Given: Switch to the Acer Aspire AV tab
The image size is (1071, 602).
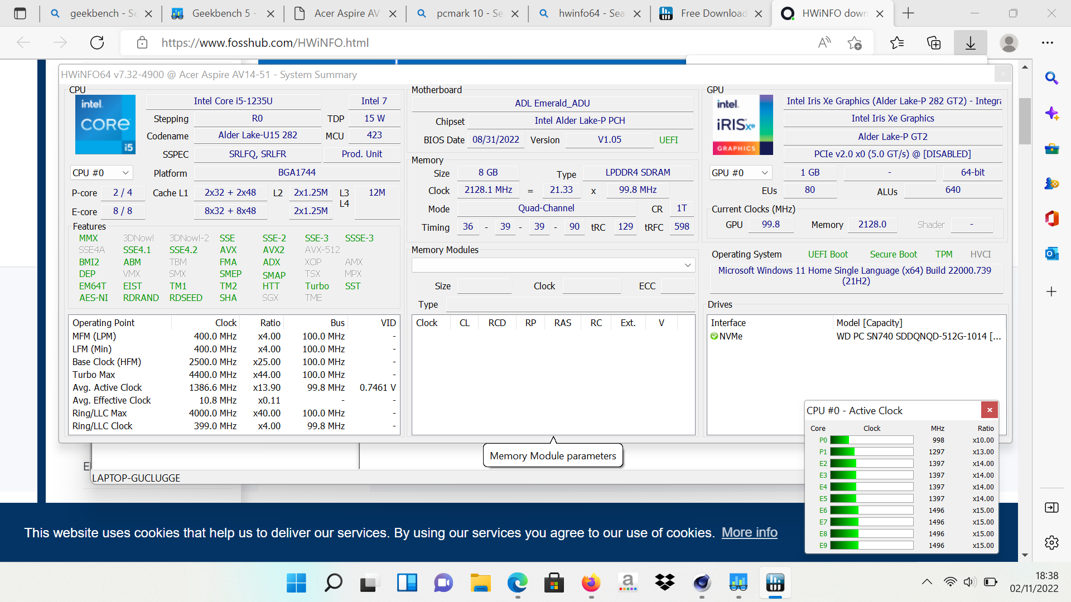Looking at the screenshot, I should point(346,13).
